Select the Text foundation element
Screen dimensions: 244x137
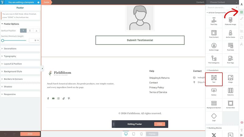click(x=214, y=79)
